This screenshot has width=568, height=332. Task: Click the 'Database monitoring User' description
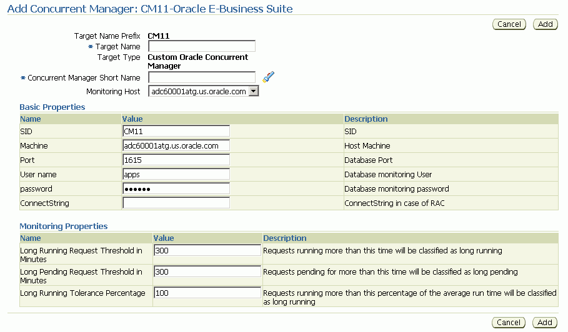[x=388, y=174]
